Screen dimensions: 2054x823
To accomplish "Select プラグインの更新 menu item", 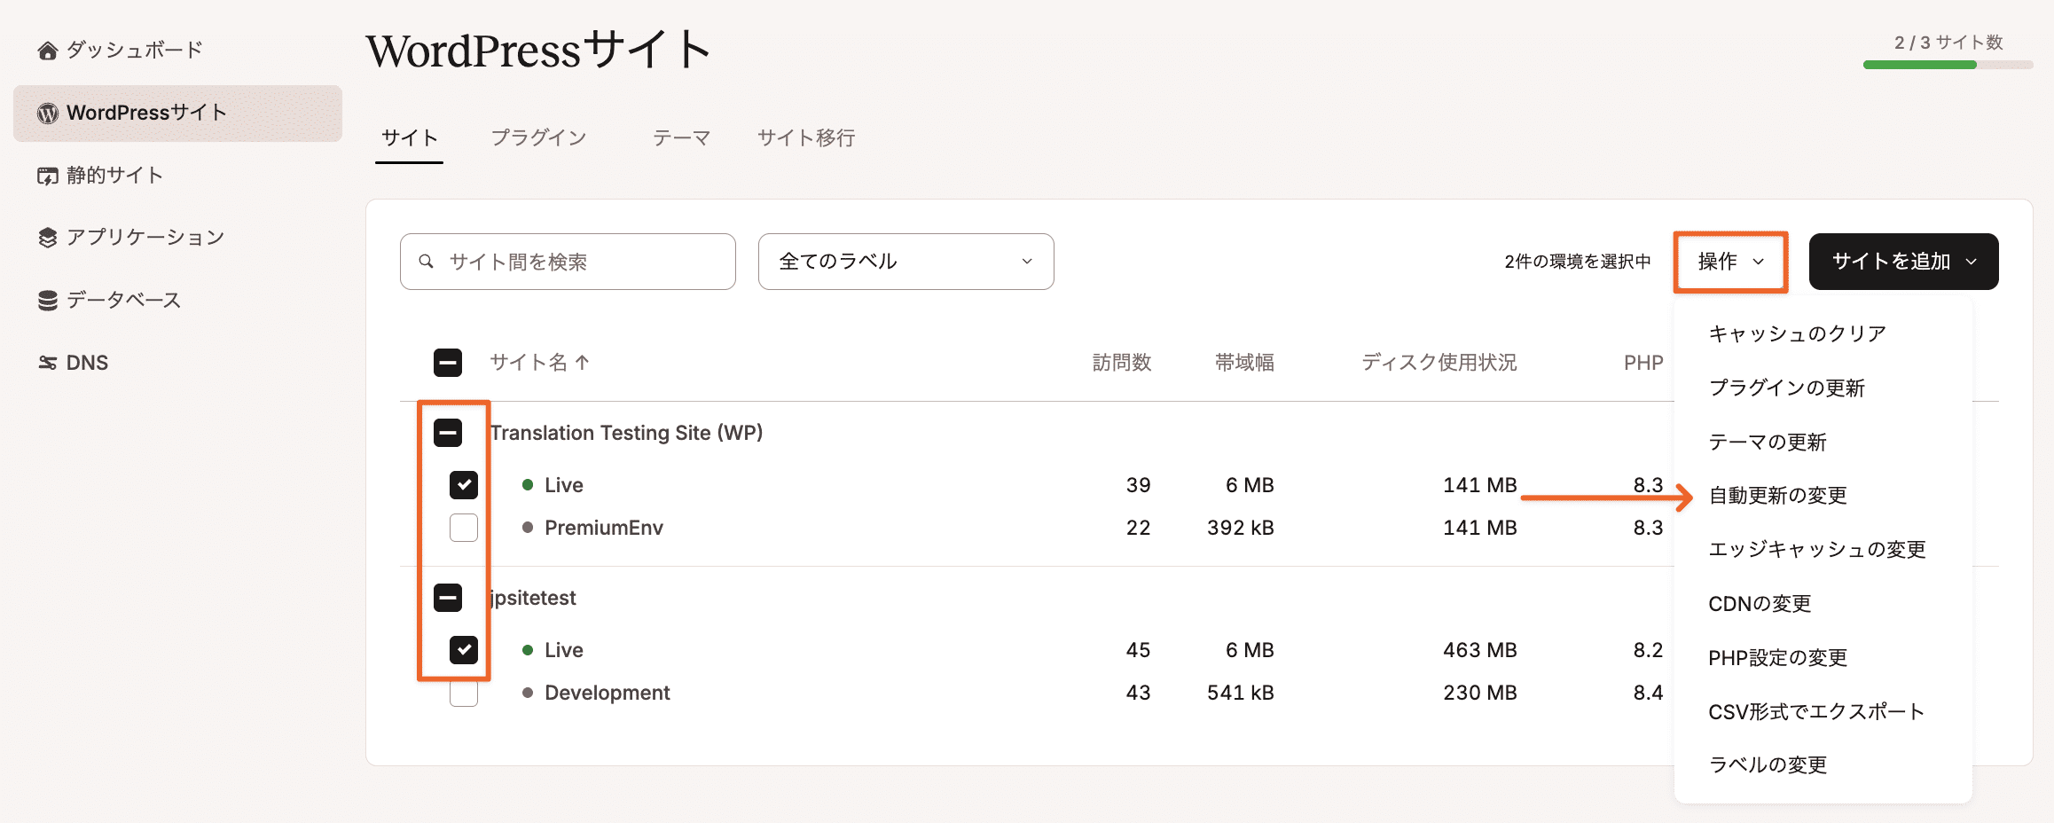I will pyautogui.click(x=1786, y=388).
